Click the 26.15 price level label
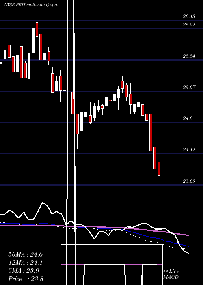Screen dimensions: 203x285 [x=189, y=16]
